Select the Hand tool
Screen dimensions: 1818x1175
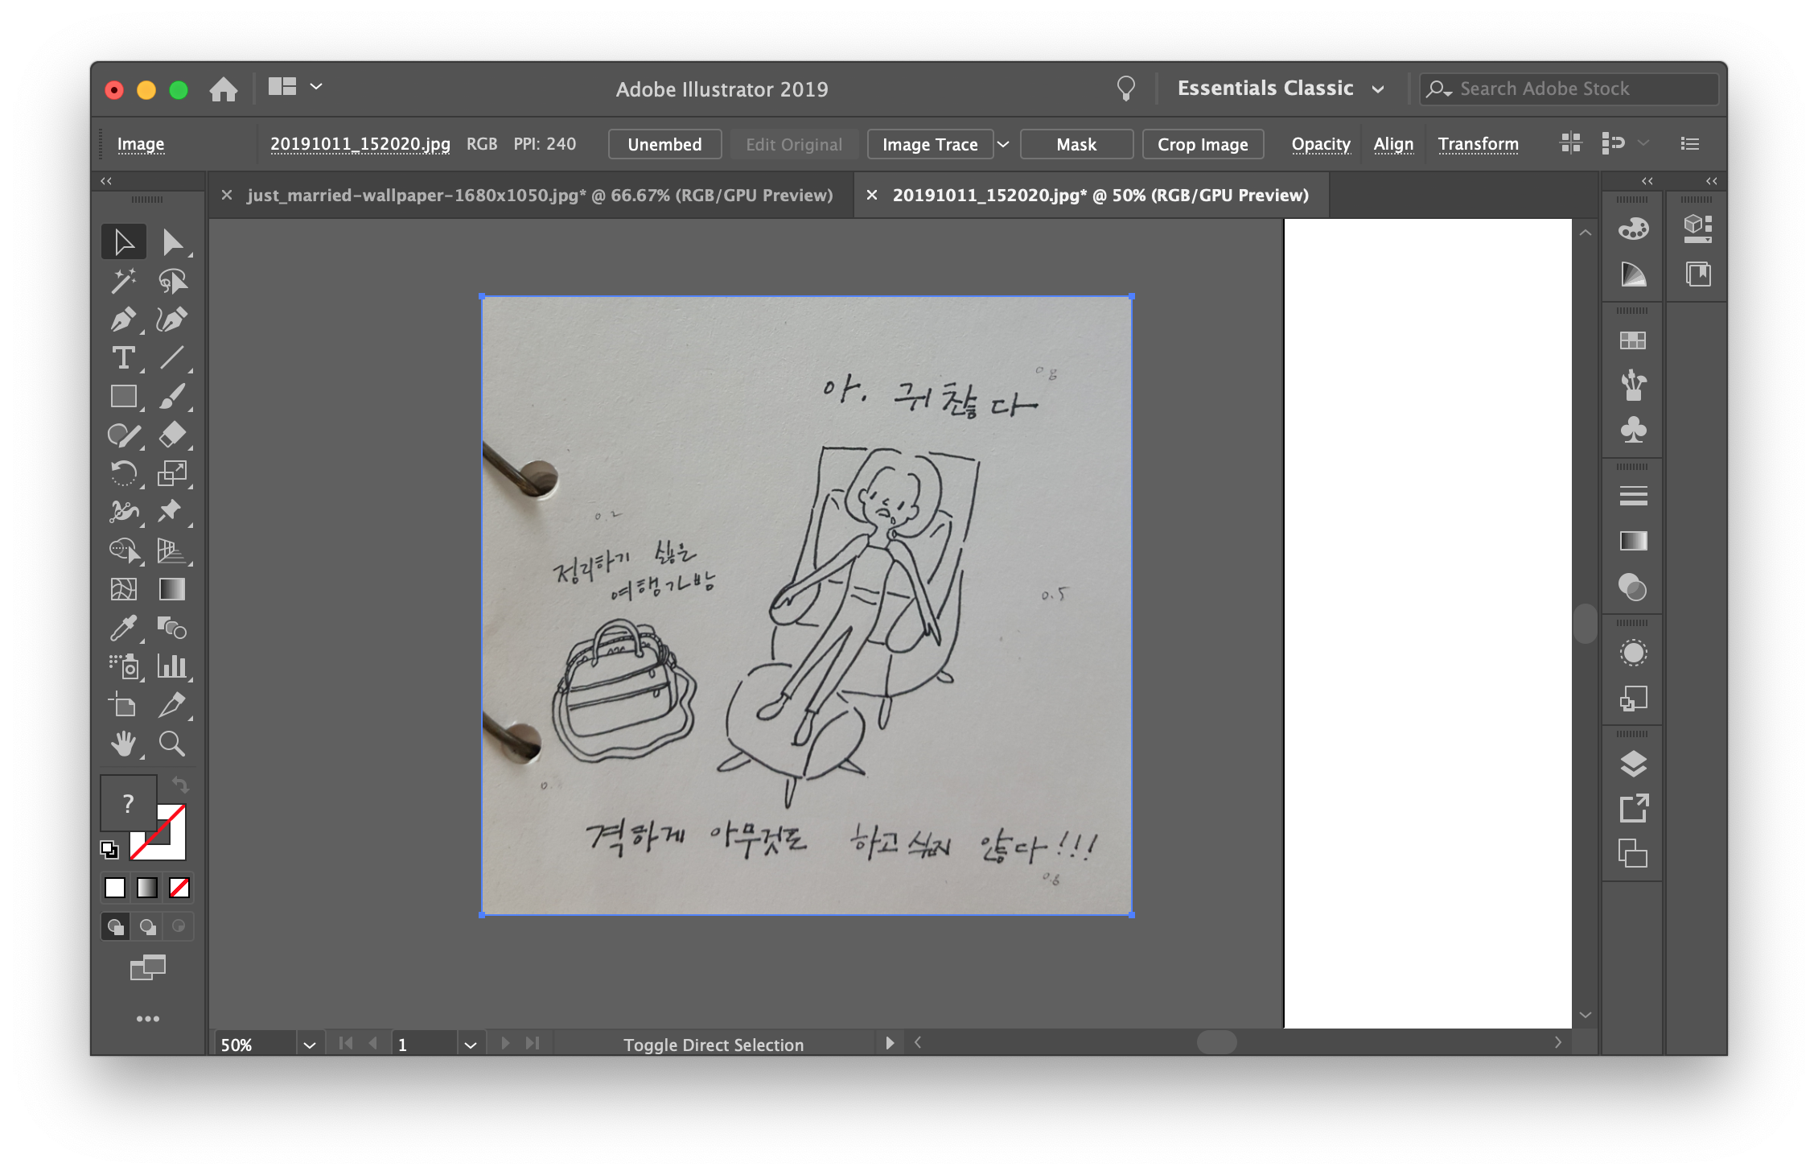(122, 744)
